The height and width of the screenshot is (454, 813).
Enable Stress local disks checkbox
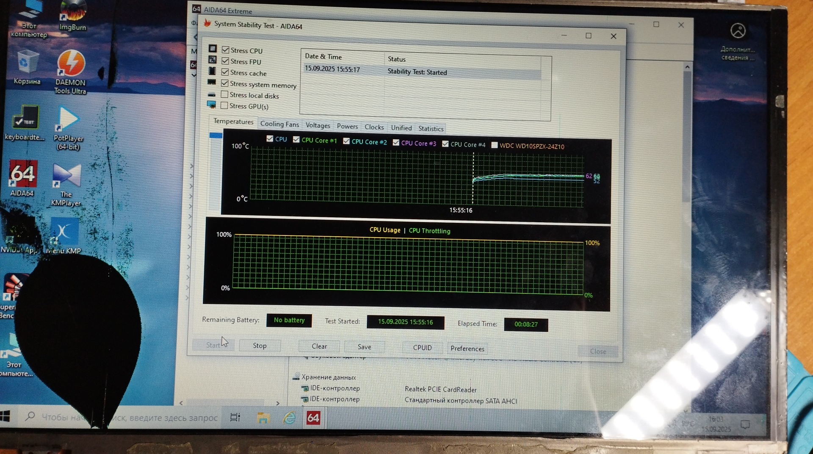click(x=224, y=94)
